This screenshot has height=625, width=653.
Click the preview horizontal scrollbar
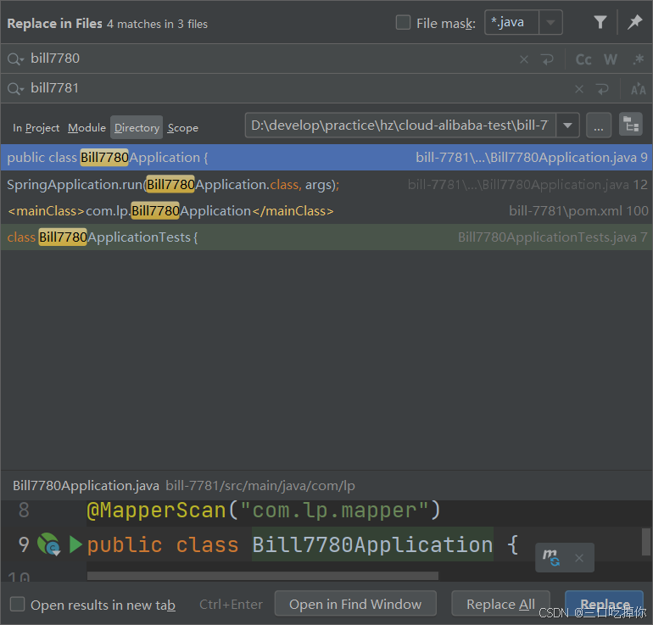click(263, 576)
